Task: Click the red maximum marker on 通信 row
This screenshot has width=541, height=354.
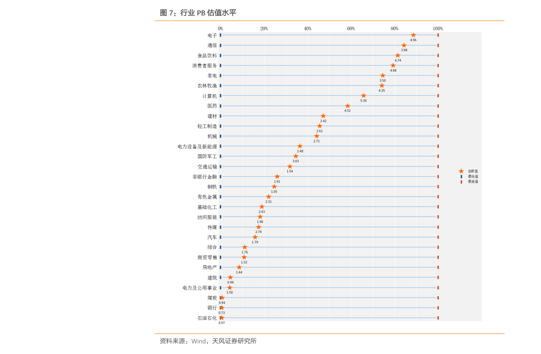Action: [x=438, y=46]
